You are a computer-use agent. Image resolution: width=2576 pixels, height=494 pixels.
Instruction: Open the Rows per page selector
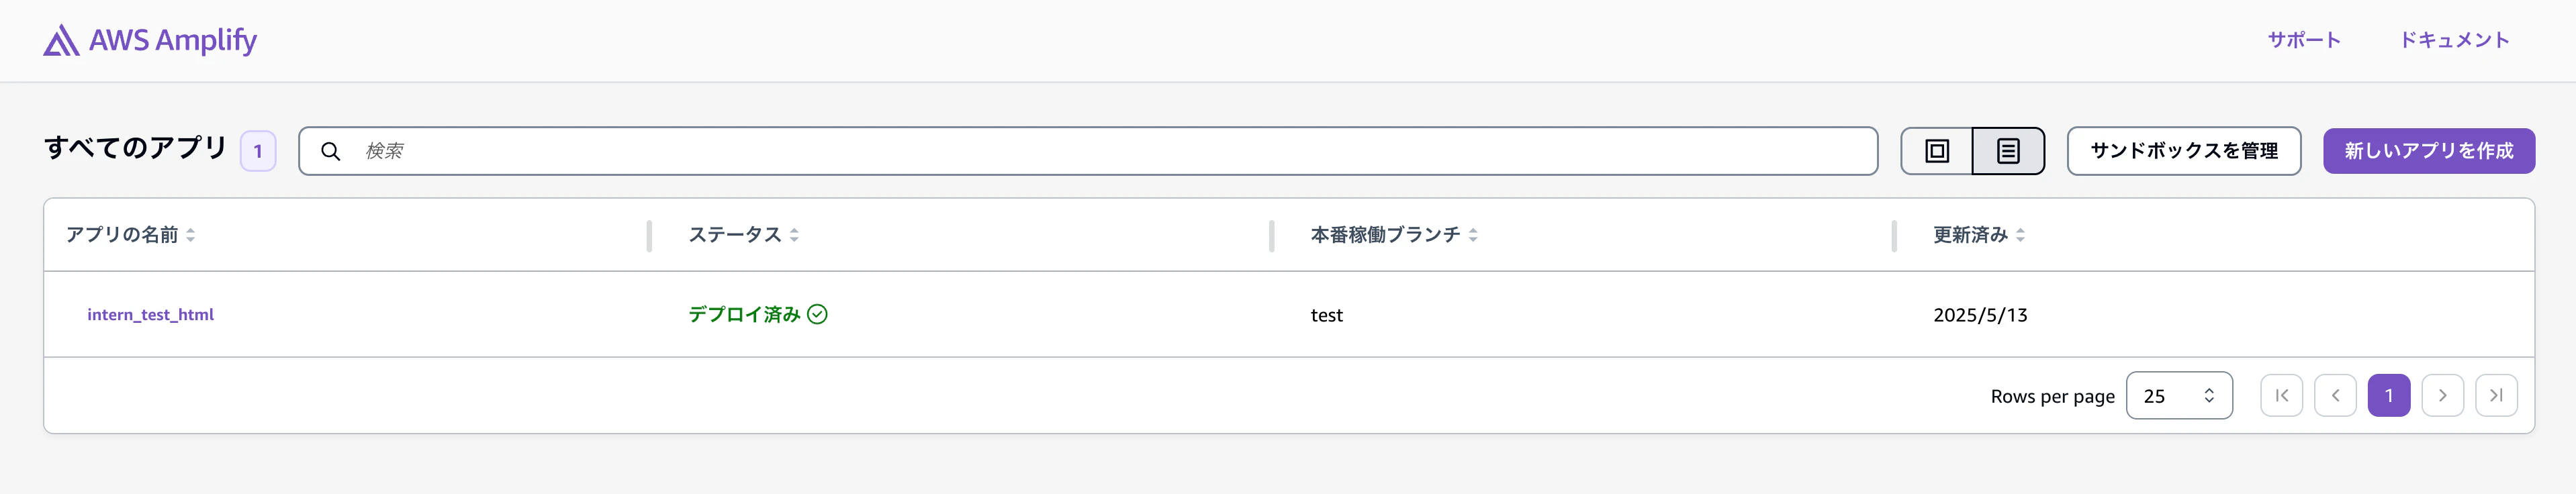pyautogui.click(x=2180, y=395)
